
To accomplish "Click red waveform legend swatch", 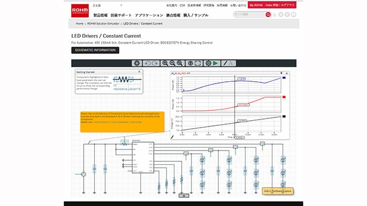I will [284, 97].
